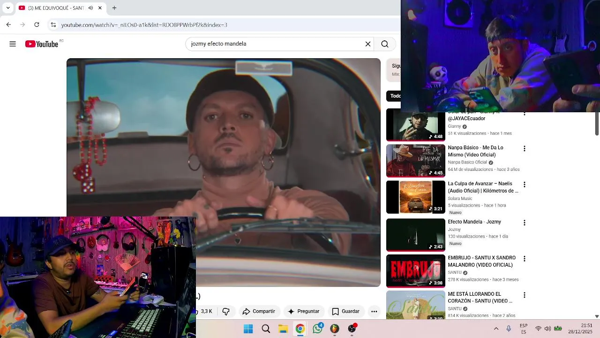Image resolution: width=600 pixels, height=338 pixels.
Task: Open options for EMBRUJO video
Action: point(525,259)
